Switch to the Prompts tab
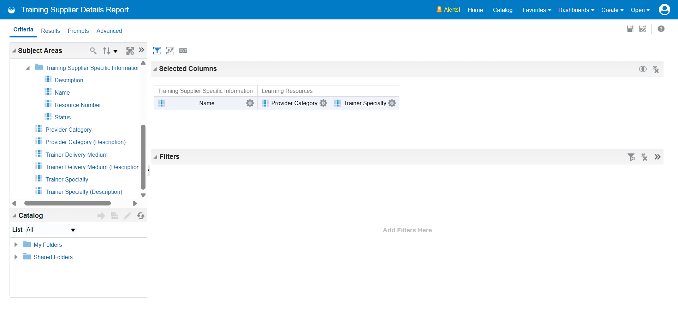The width and height of the screenshot is (678, 310). 78,31
